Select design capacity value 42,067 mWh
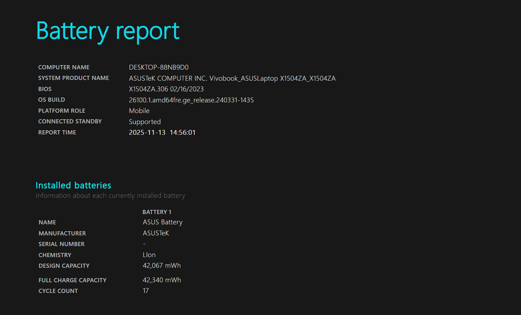The image size is (521, 315). pos(162,265)
